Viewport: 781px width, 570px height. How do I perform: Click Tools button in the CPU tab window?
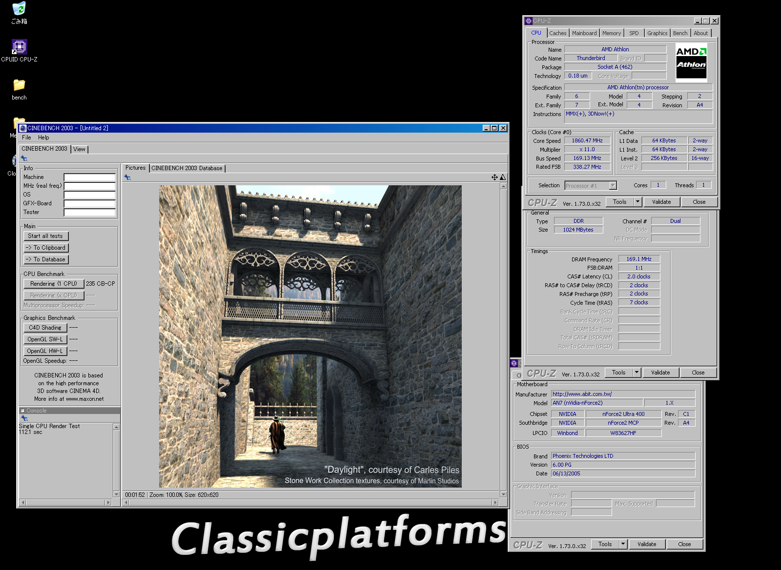point(620,202)
